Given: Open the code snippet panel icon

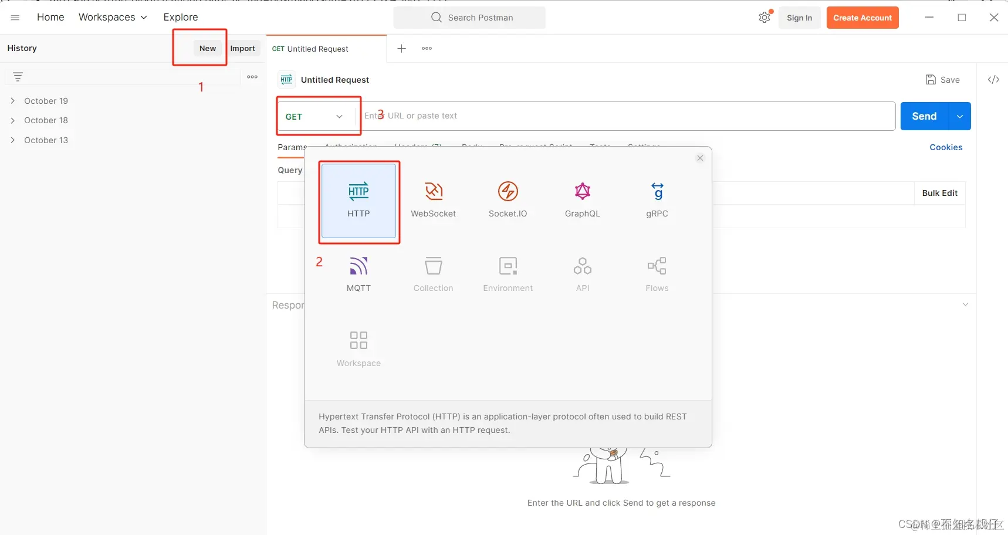Looking at the screenshot, I should pyautogui.click(x=993, y=80).
